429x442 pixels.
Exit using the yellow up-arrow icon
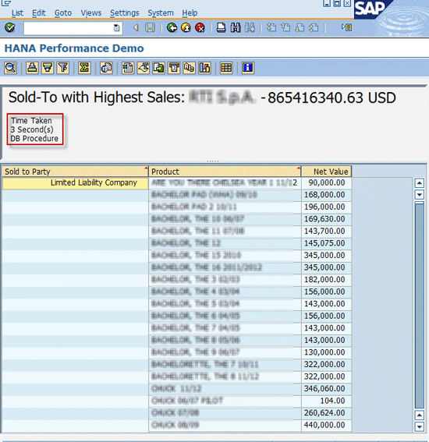tap(186, 27)
